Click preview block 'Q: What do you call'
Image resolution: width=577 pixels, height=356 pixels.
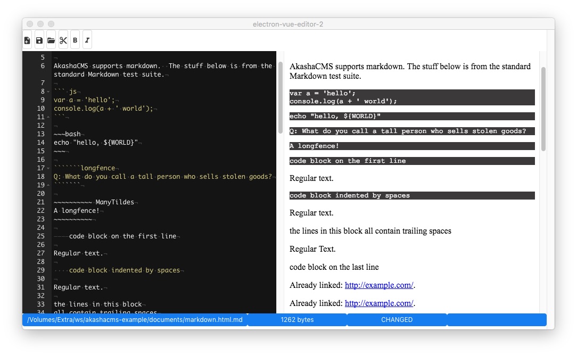412,131
